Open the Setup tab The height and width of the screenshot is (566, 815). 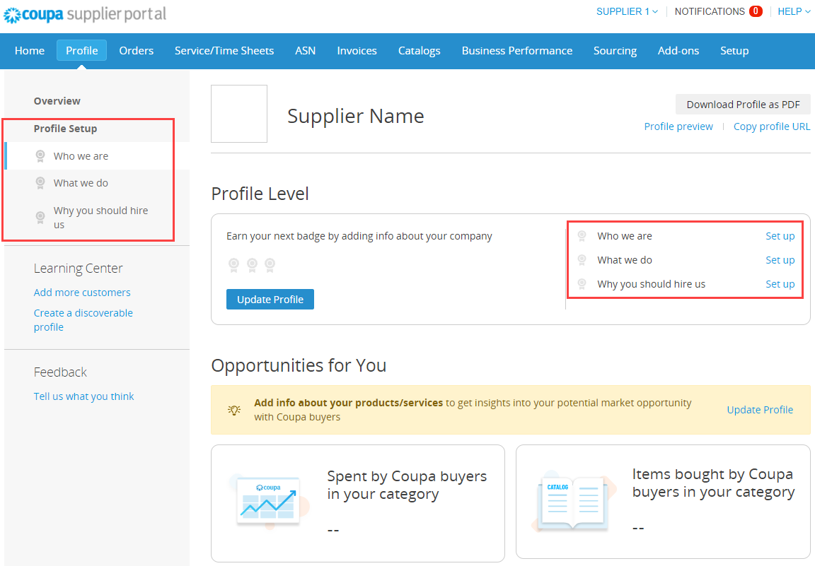point(734,50)
